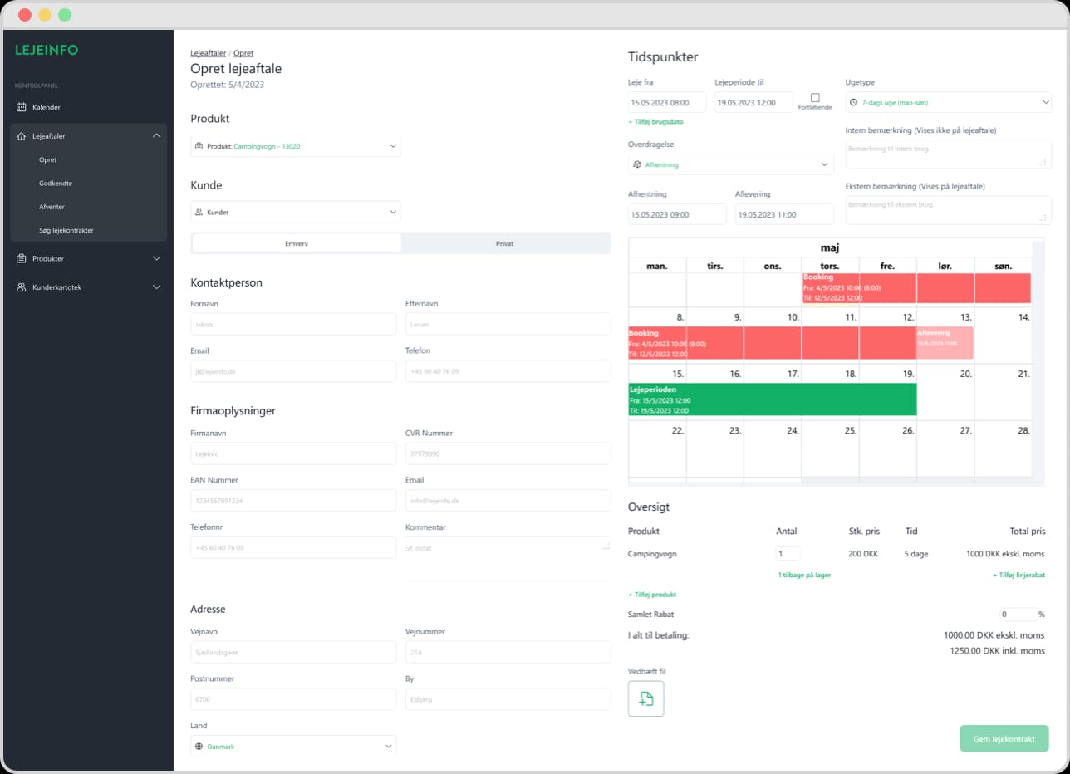Open the Overdragelse Afhentning dropdown
The width and height of the screenshot is (1070, 774).
pos(731,164)
